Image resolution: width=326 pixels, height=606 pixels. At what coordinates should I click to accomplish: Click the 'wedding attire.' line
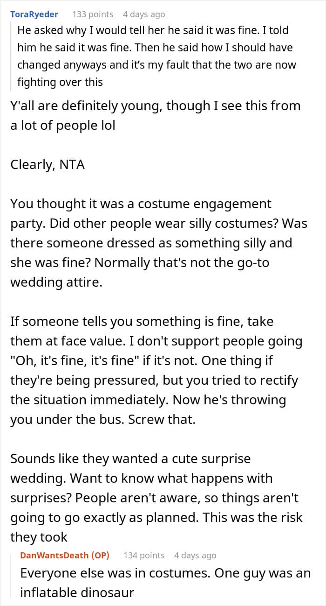point(56,282)
